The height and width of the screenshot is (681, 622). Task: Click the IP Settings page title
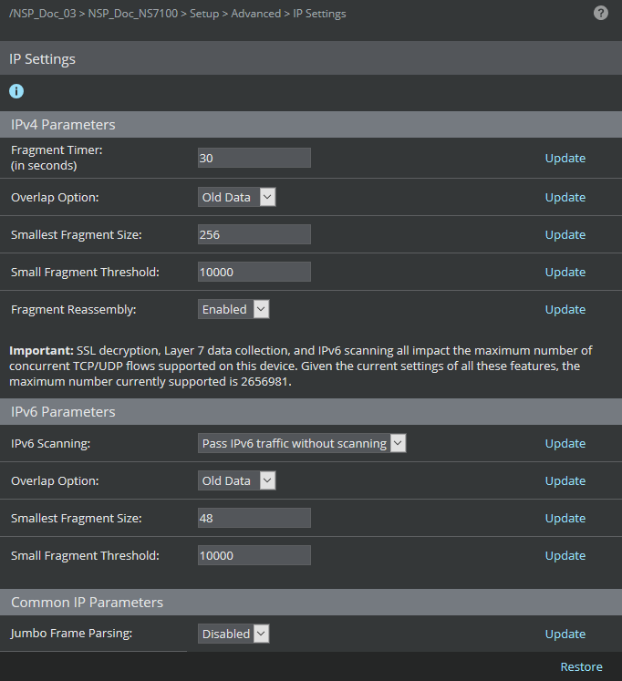click(42, 58)
